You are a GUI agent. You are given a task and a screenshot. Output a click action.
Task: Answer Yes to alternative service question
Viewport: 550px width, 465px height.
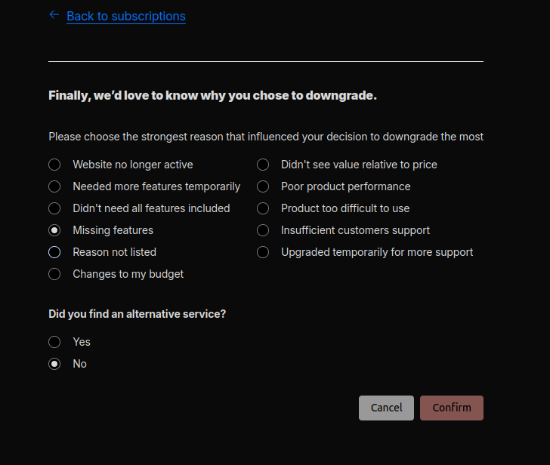pos(54,342)
